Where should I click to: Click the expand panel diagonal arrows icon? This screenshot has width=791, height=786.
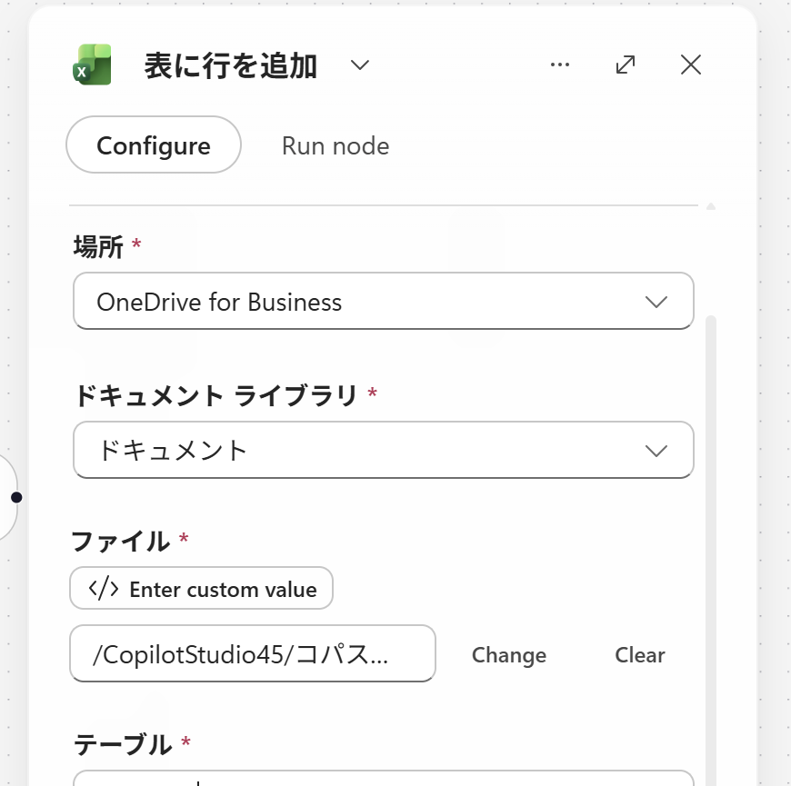(x=626, y=65)
